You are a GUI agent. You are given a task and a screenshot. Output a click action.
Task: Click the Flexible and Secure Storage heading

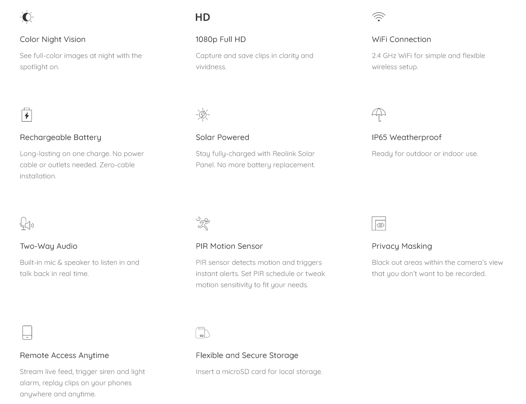coord(247,355)
